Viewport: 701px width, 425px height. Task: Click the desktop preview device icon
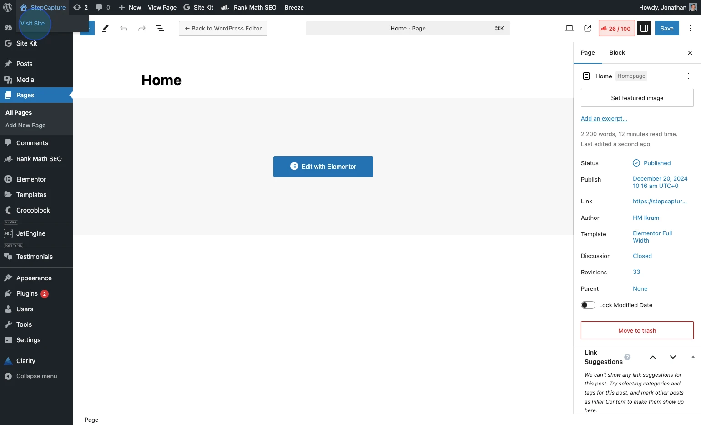click(x=570, y=28)
